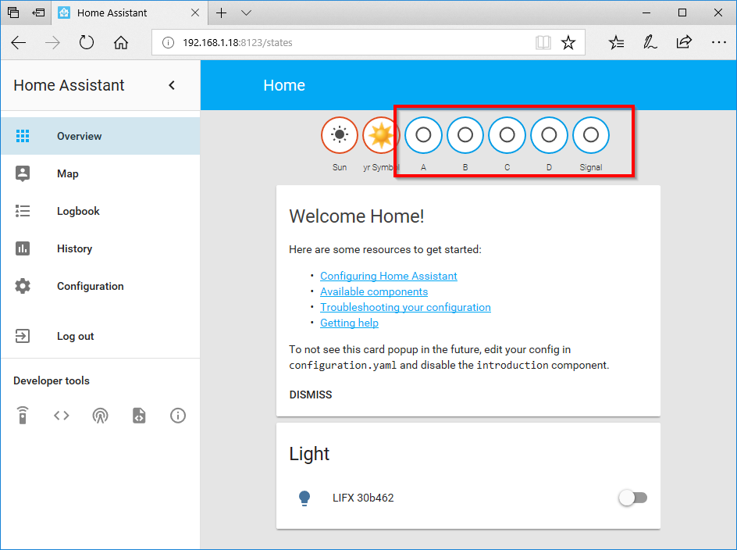Image resolution: width=737 pixels, height=550 pixels.
Task: Open the Signal sensor badge
Action: (591, 135)
